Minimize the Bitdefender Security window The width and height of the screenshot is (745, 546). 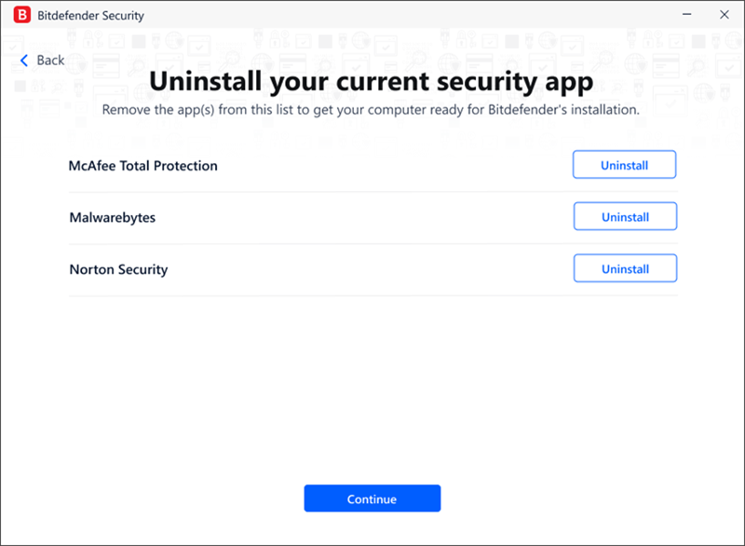coord(687,14)
